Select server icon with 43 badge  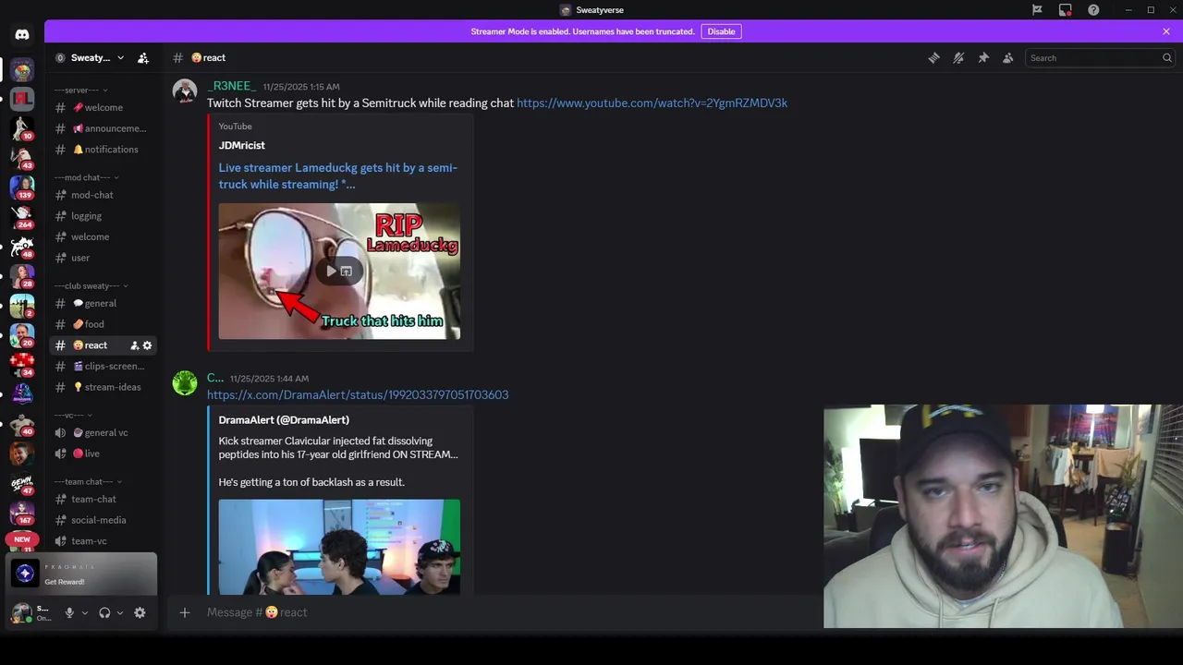click(22, 157)
